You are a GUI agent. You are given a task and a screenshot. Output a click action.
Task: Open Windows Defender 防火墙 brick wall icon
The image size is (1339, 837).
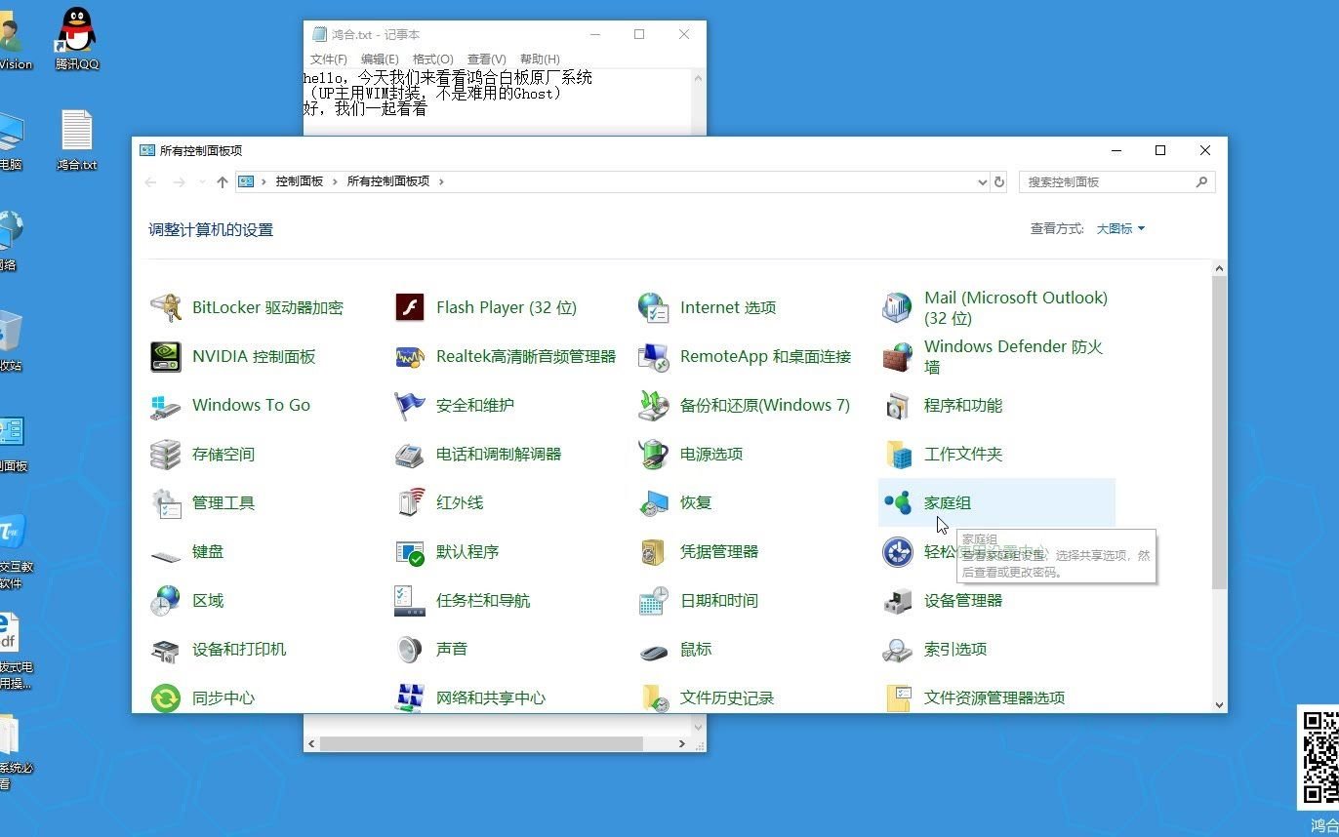898,356
